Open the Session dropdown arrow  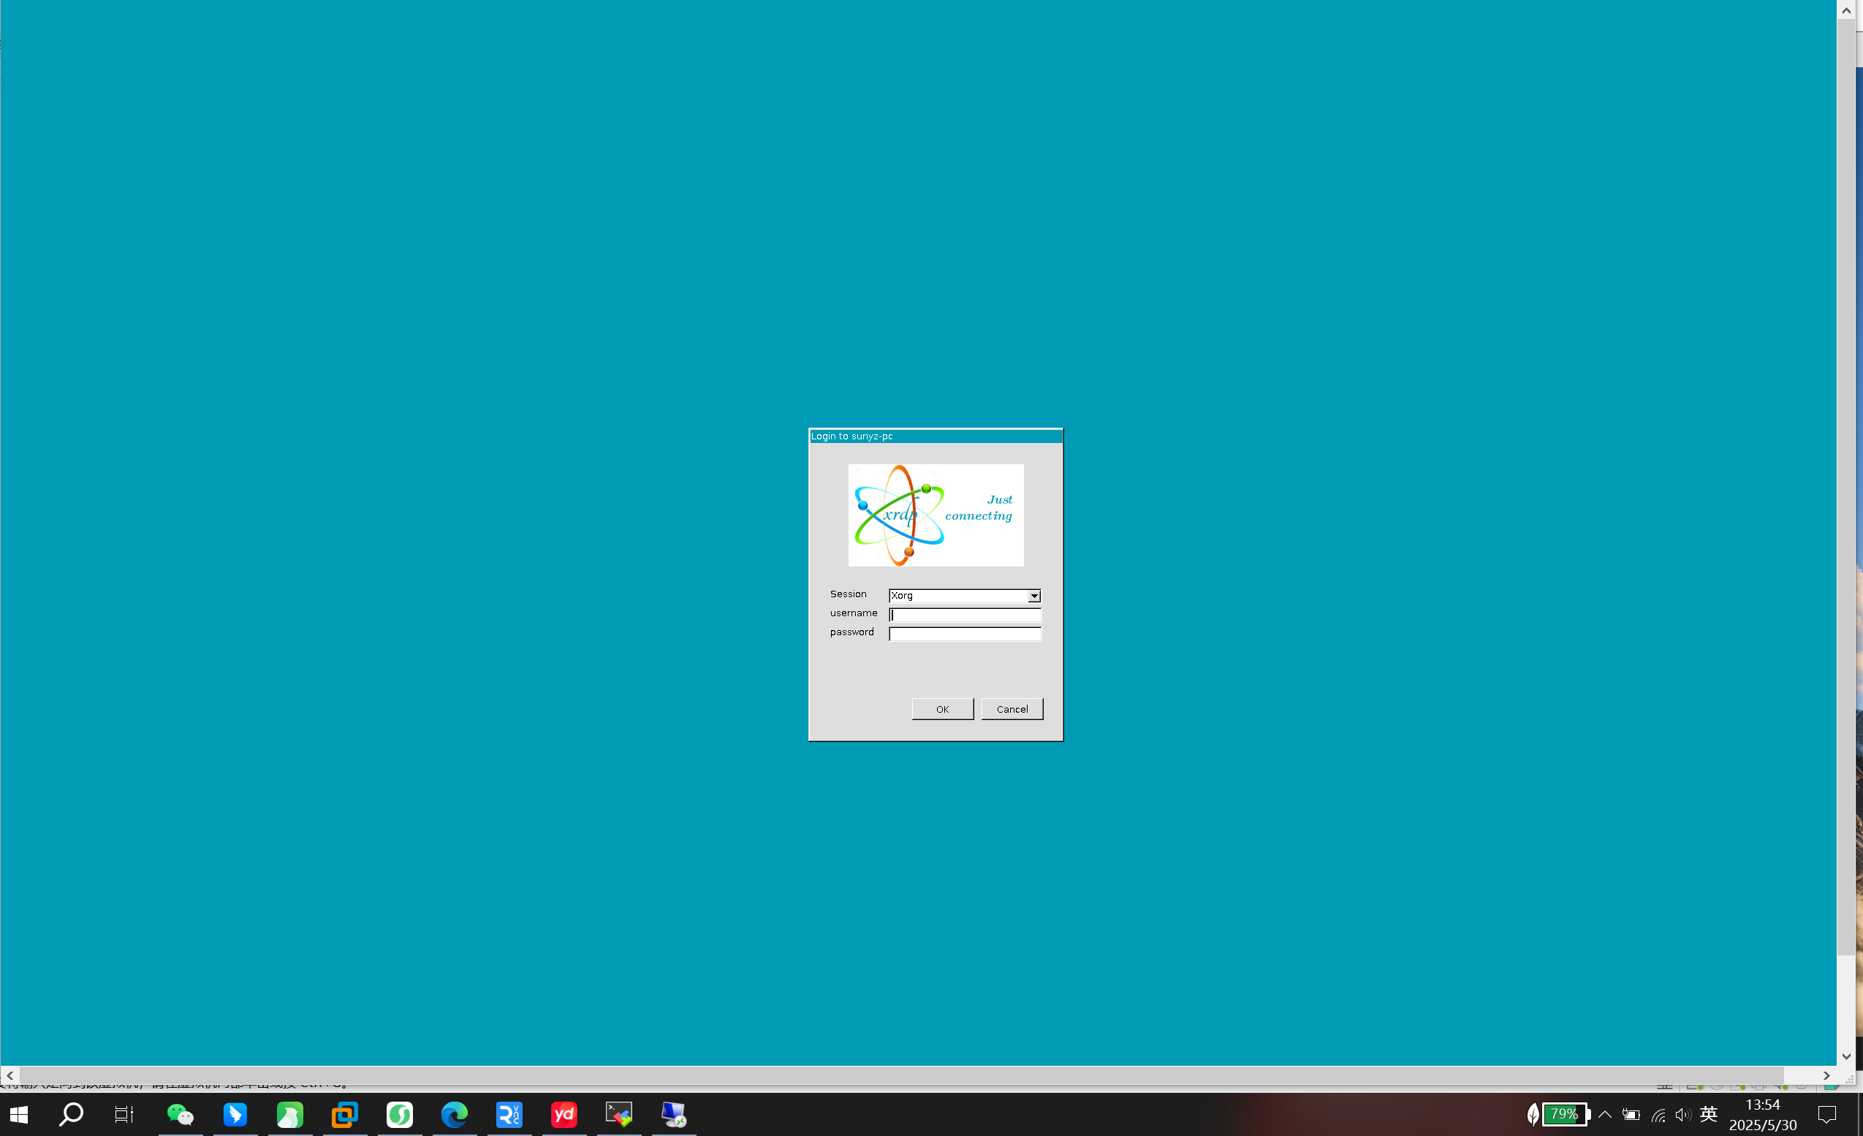point(1033,596)
